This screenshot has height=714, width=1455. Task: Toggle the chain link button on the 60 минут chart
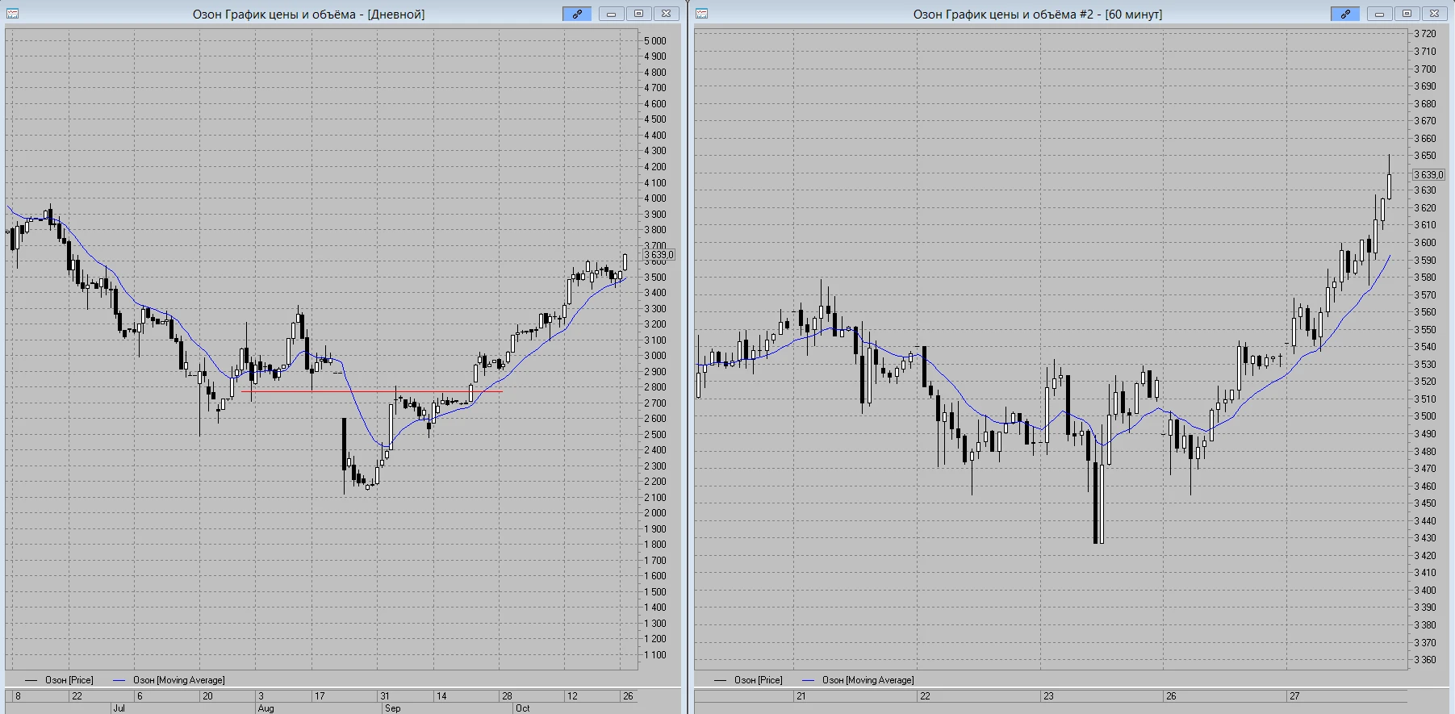point(1345,14)
